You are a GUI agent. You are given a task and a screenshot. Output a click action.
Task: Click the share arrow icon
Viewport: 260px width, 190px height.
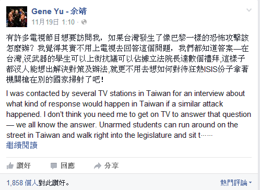[x=98, y=166]
